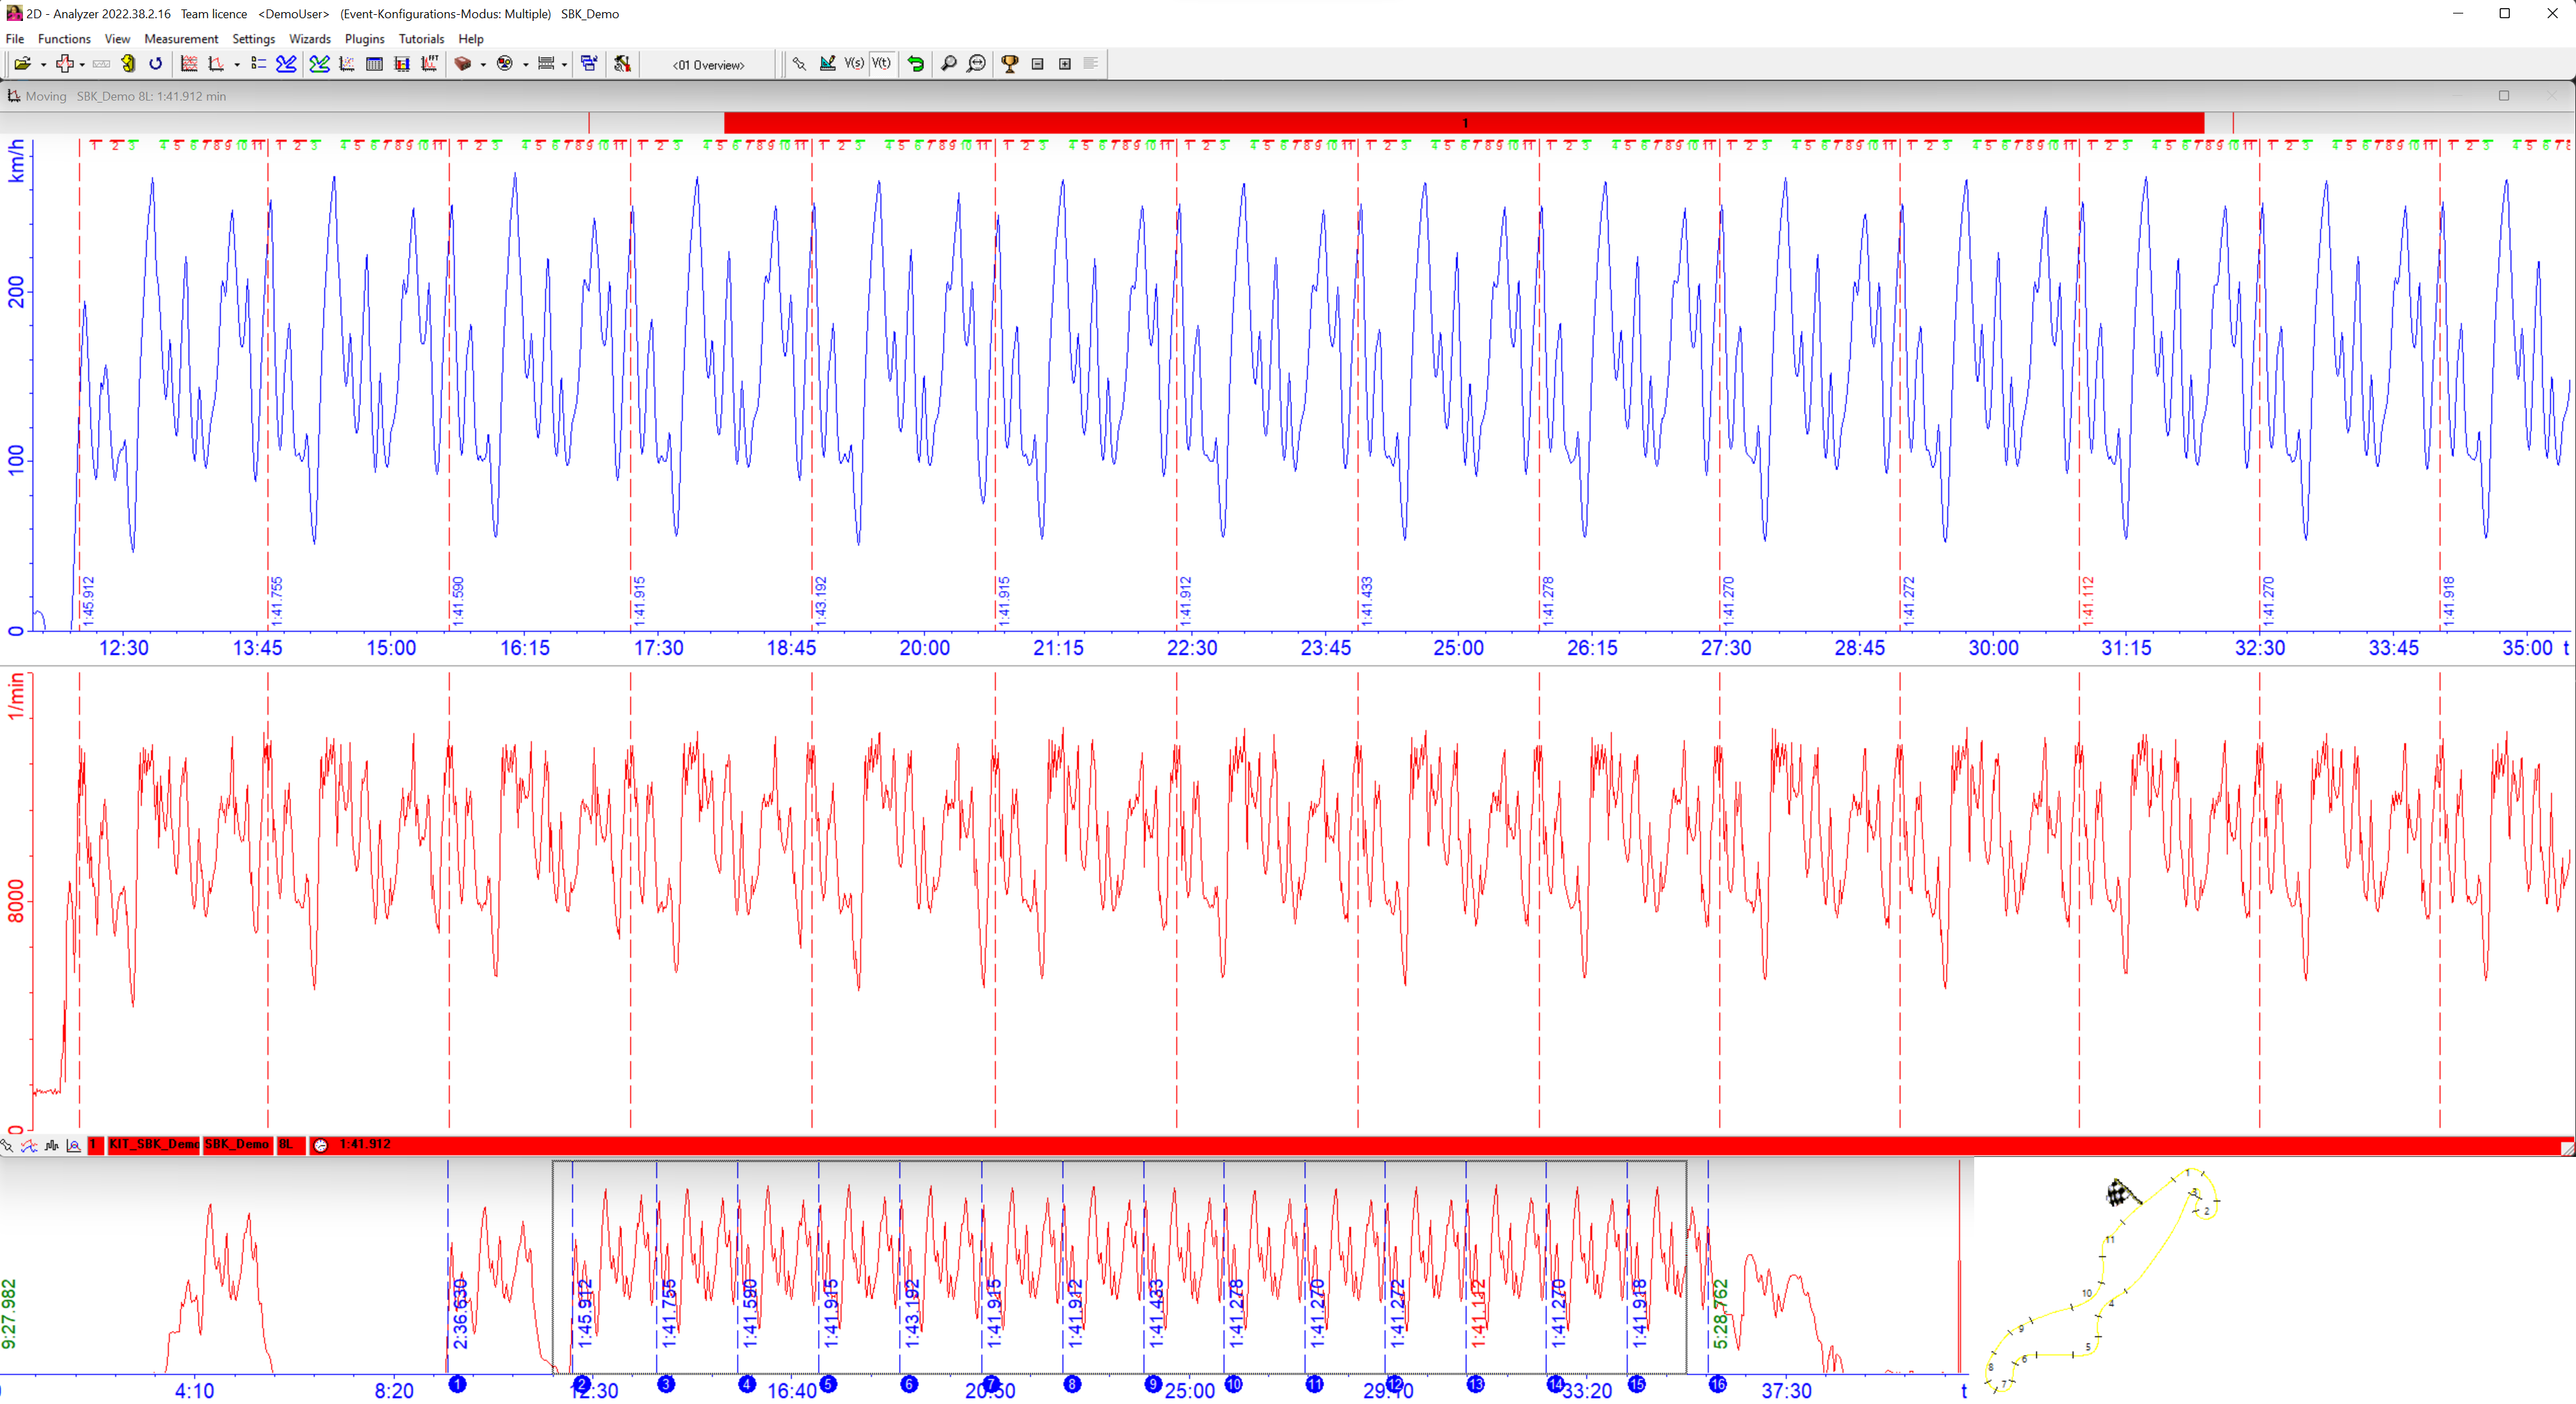Click the KIT_SBK_Demo label in status bar
The width and height of the screenshot is (2576, 1404).
click(x=153, y=1144)
